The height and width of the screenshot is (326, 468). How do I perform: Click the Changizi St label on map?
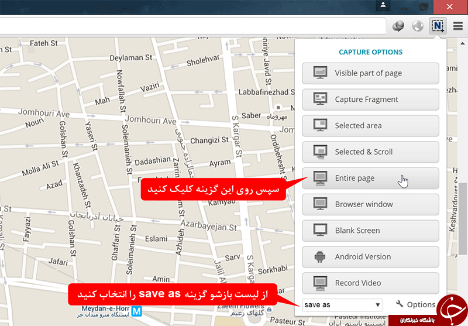(209, 140)
